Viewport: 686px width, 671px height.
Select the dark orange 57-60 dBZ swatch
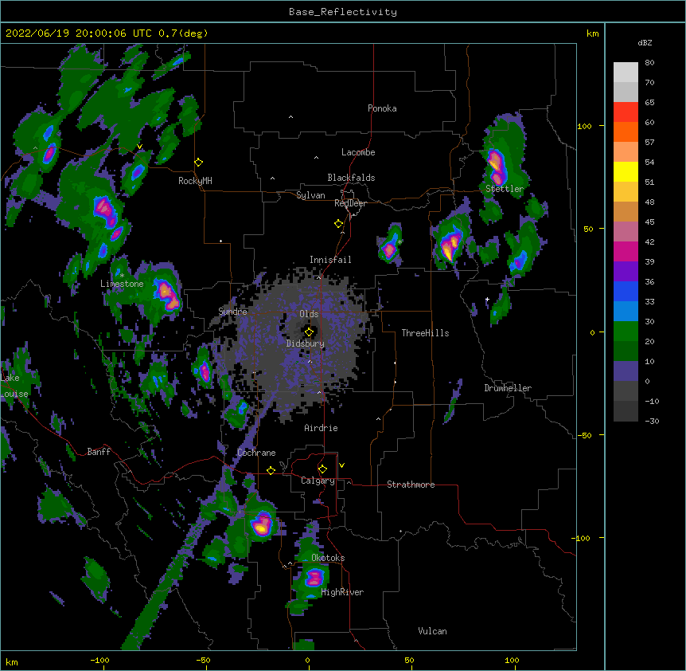pos(626,131)
